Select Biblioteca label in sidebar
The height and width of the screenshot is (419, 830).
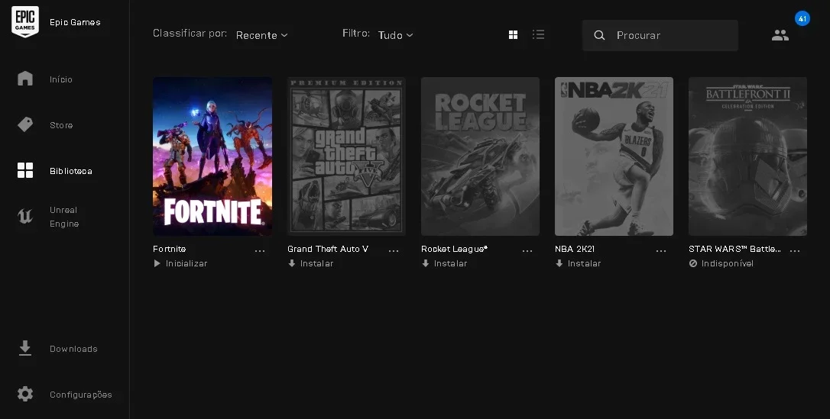pyautogui.click(x=71, y=171)
